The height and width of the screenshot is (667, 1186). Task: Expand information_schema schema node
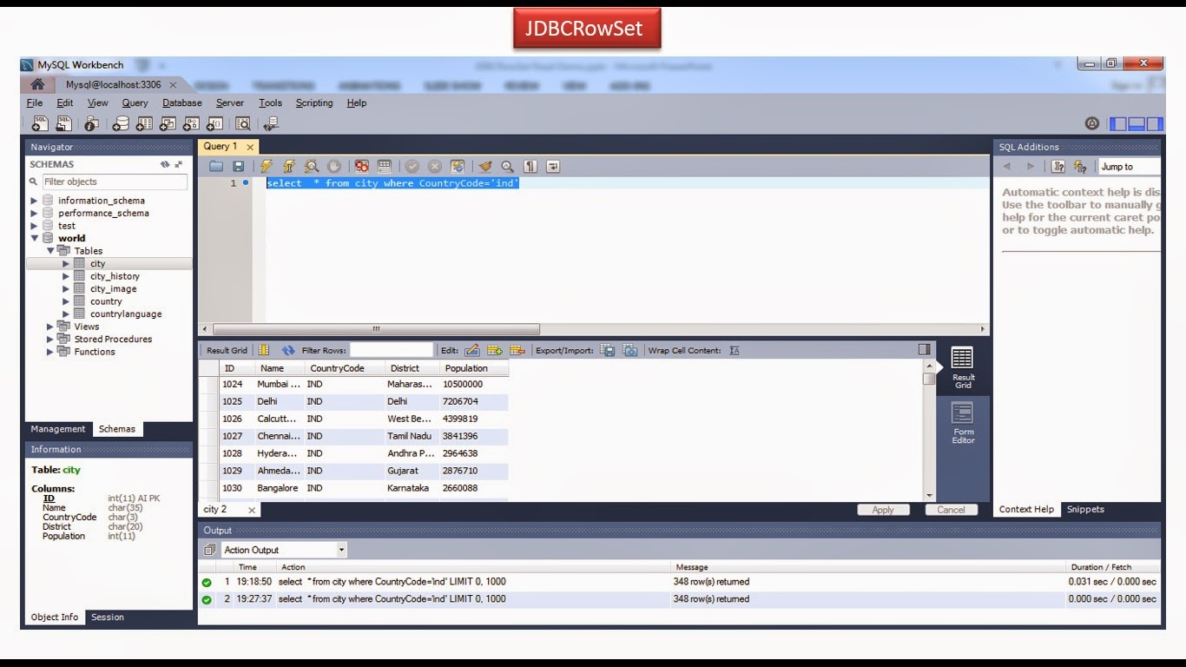click(35, 201)
